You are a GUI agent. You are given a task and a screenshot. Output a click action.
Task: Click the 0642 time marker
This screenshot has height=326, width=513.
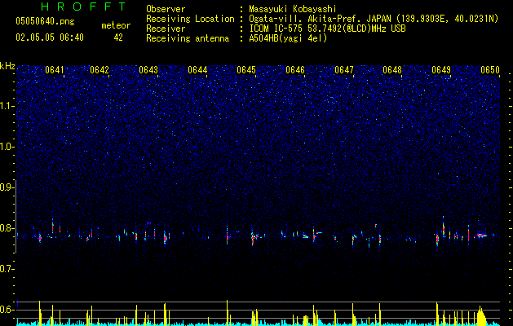100,70
